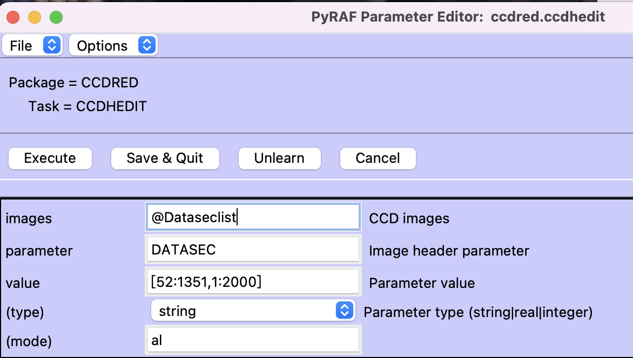This screenshot has width=633, height=358.
Task: Click the mode field containing al
Action: pos(252,341)
